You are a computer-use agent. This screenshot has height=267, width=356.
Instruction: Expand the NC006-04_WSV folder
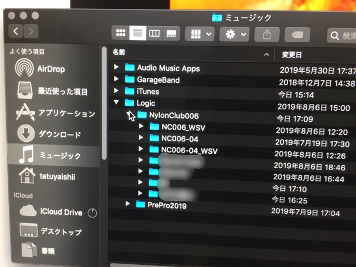click(x=141, y=149)
